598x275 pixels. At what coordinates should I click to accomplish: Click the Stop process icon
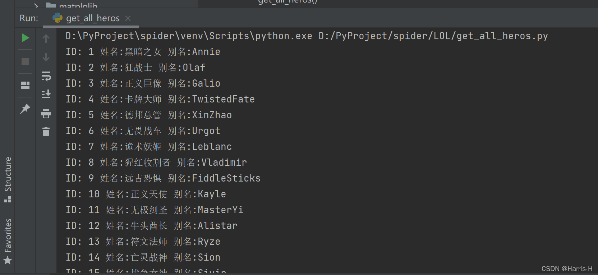[x=25, y=61]
